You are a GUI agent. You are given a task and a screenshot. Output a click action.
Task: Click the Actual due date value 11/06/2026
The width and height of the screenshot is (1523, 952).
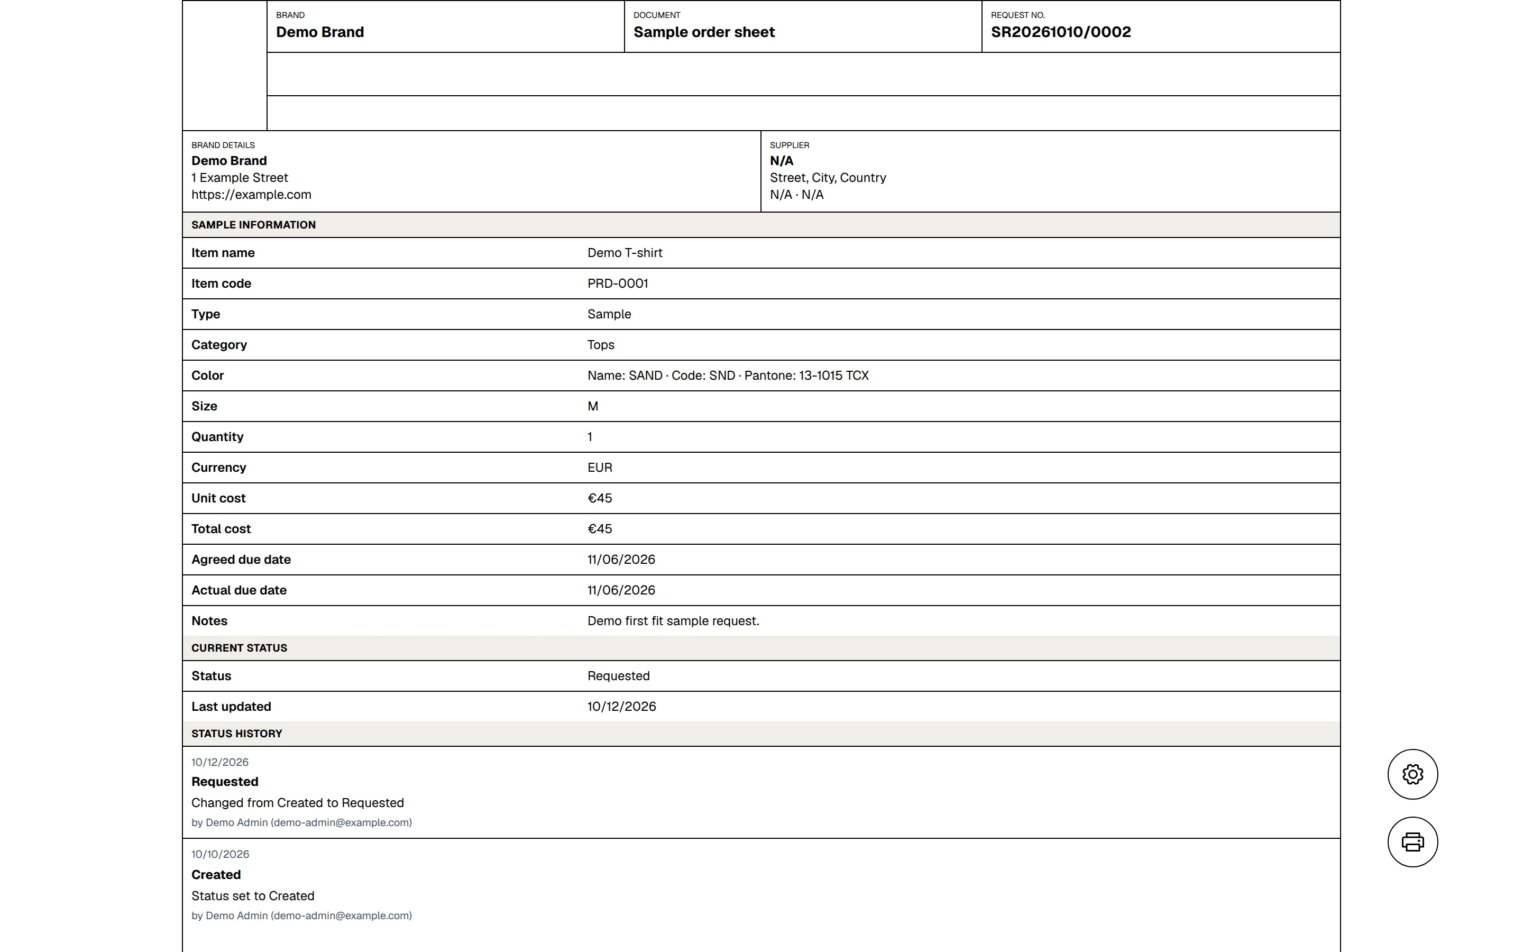click(620, 590)
